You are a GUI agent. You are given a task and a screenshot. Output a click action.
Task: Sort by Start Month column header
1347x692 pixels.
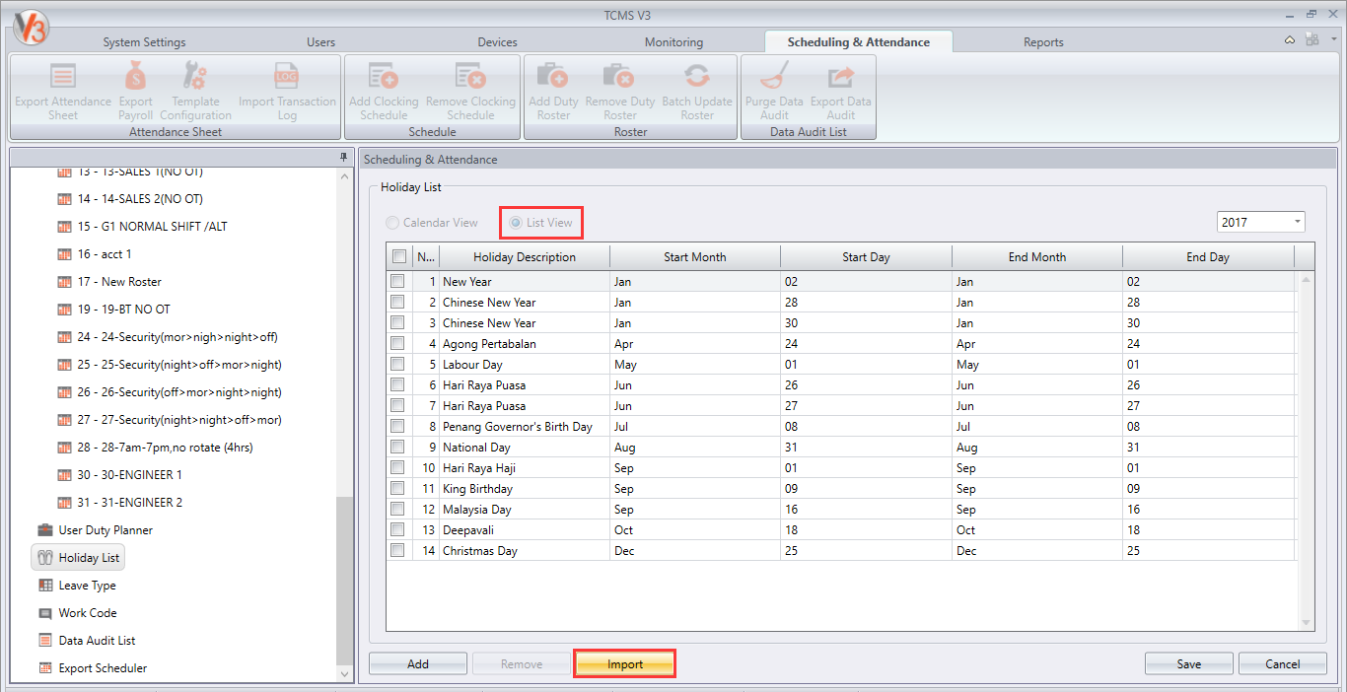click(x=695, y=257)
